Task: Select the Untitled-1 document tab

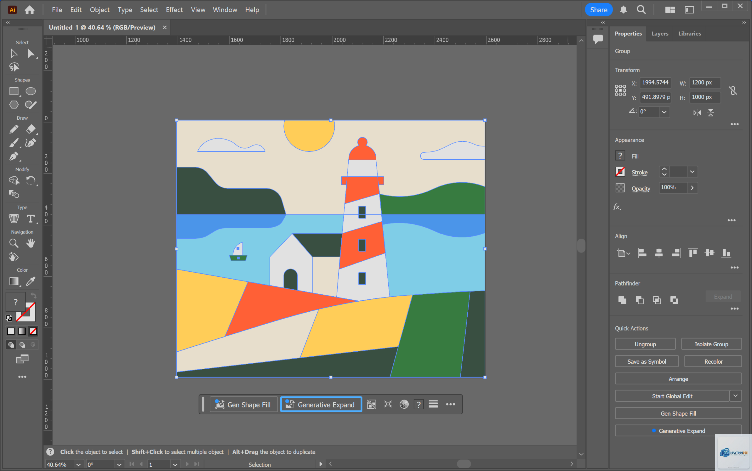Action: [102, 27]
